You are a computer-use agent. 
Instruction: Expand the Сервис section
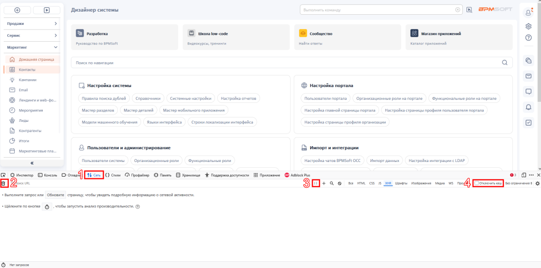(32, 35)
